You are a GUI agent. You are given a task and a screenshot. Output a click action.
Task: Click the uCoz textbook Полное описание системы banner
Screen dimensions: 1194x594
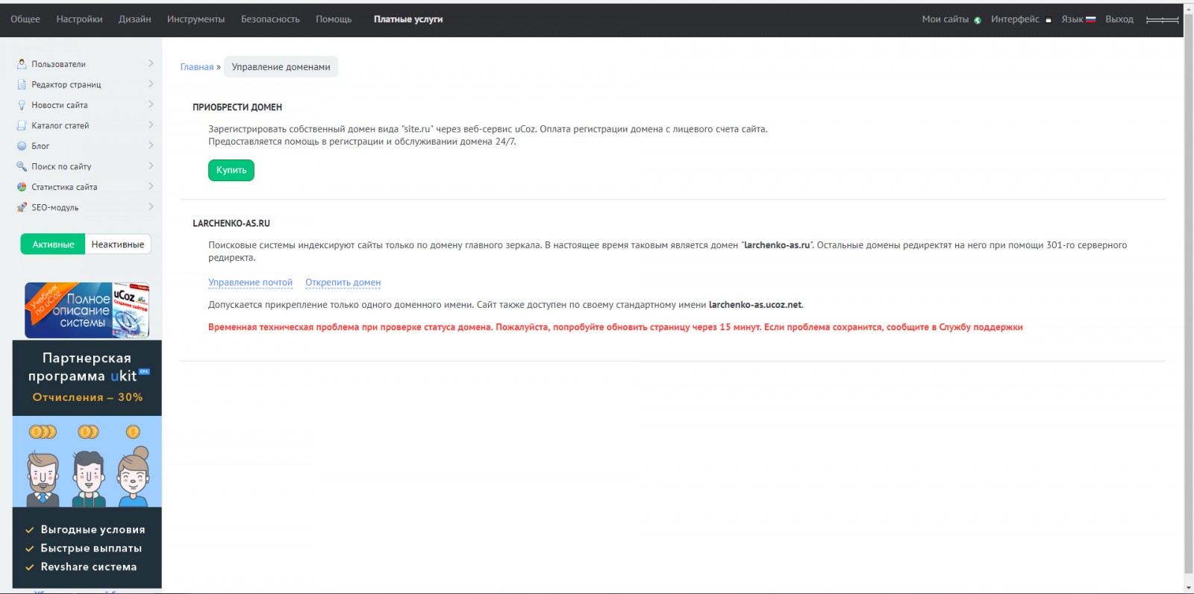pyautogui.click(x=87, y=310)
